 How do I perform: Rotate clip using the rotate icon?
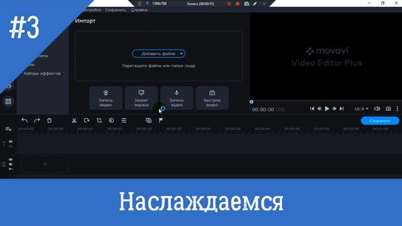click(x=87, y=121)
